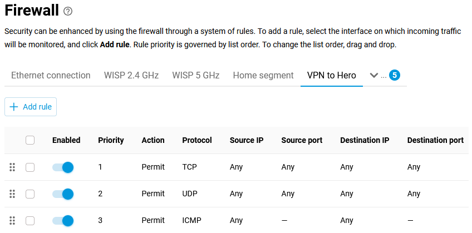Tick the select-all checkbox in the table header
The image size is (472, 233).
point(30,140)
